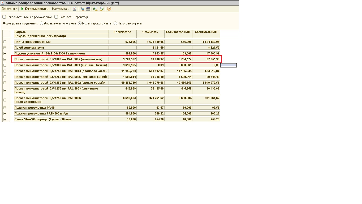
Task: Select the empty highlighted cell beside the table
Action: pos(229,65)
